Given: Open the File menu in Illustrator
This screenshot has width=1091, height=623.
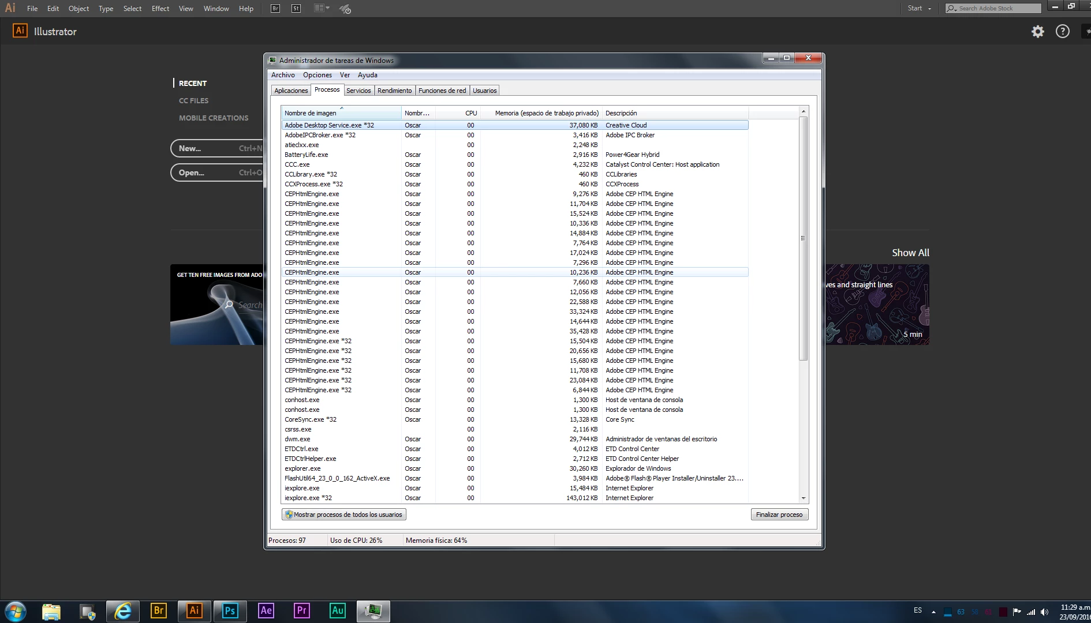Looking at the screenshot, I should point(32,9).
